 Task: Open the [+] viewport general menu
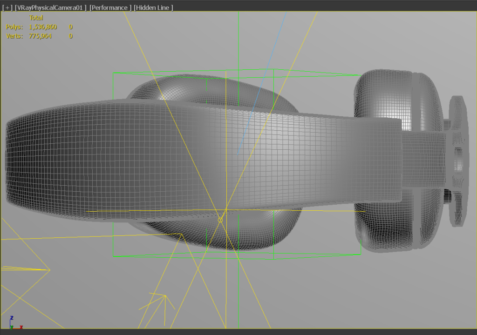point(7,7)
